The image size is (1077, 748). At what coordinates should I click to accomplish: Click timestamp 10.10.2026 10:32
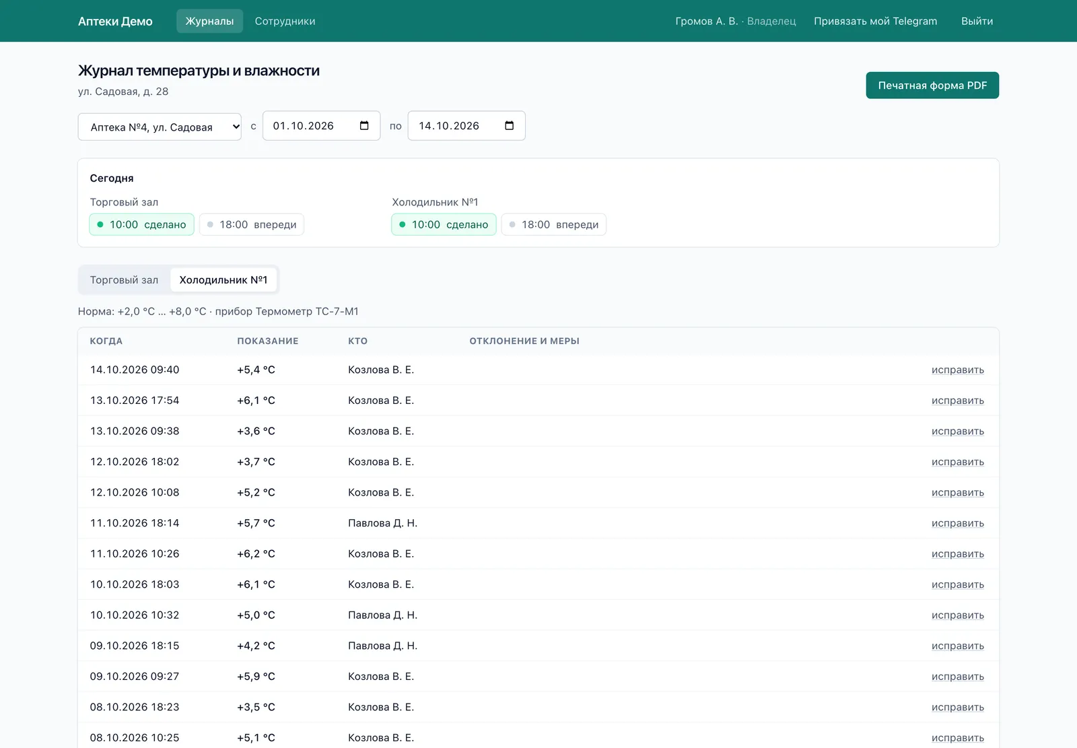[x=135, y=615]
